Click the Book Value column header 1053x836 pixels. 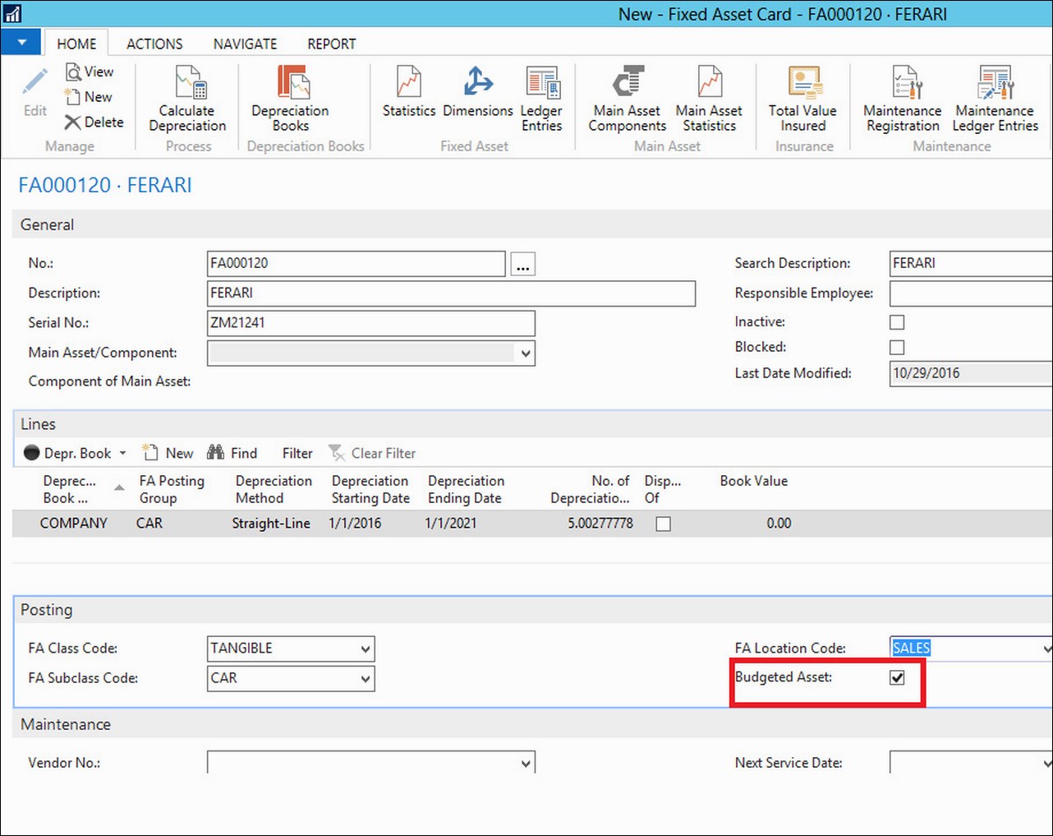click(x=754, y=482)
